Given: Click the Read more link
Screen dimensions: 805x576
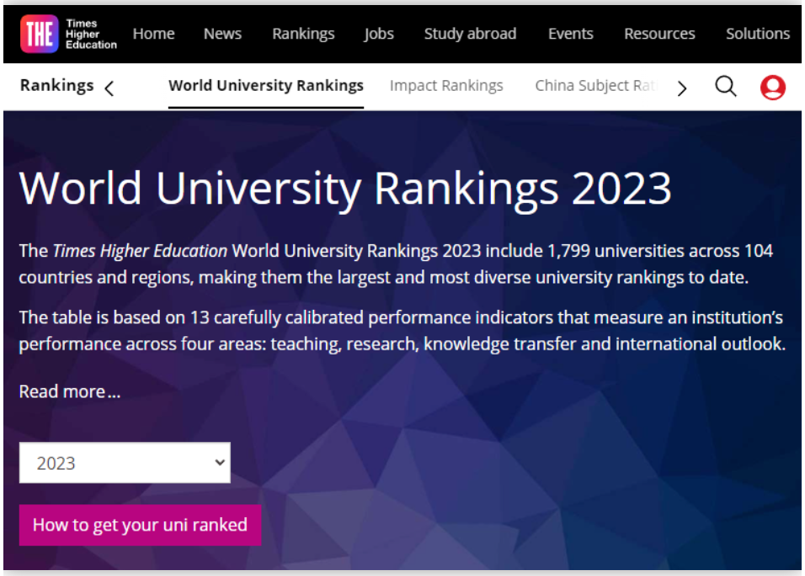Looking at the screenshot, I should click(x=70, y=392).
